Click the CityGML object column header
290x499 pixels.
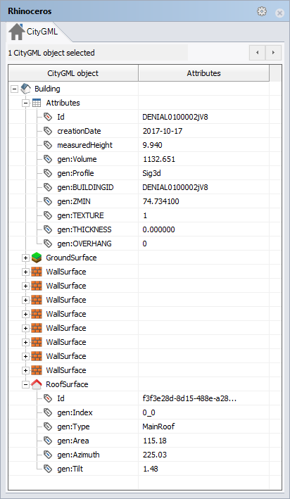73,73
